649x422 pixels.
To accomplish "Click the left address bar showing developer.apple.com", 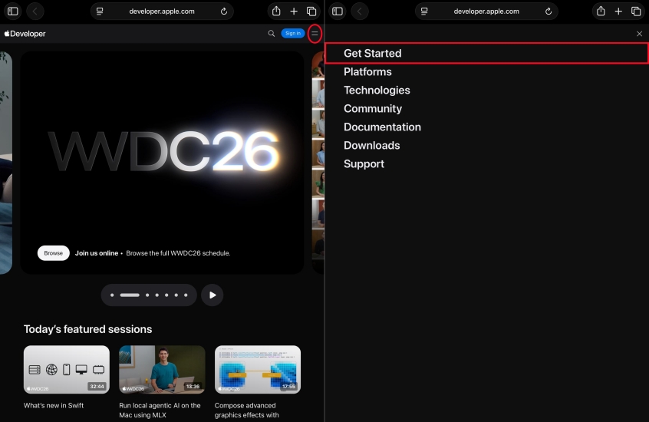I will 162,12.
